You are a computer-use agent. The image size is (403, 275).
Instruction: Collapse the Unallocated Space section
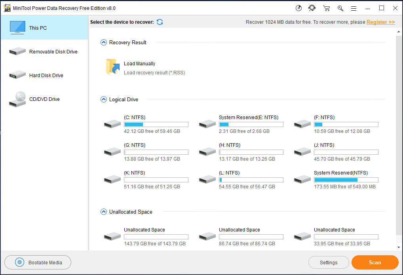(x=104, y=212)
